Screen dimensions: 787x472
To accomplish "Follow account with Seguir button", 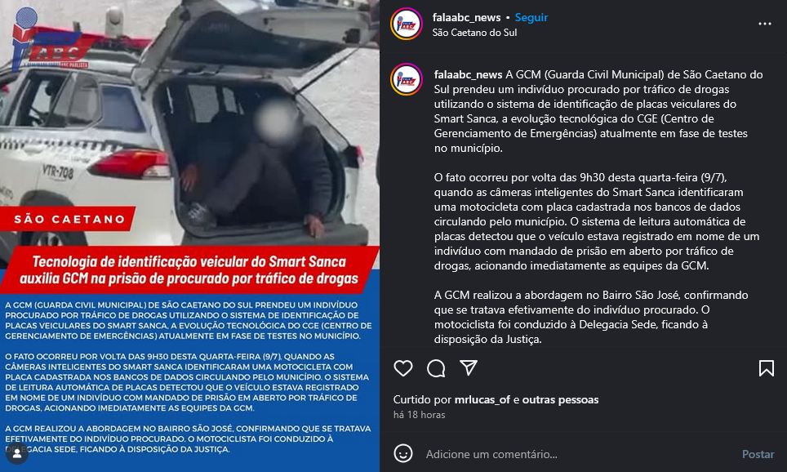I will tap(531, 17).
